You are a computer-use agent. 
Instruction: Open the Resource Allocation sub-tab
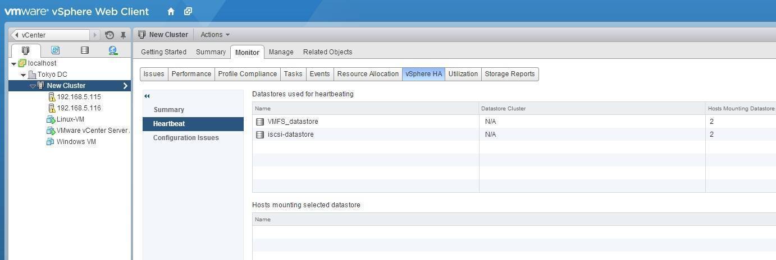[x=368, y=74]
